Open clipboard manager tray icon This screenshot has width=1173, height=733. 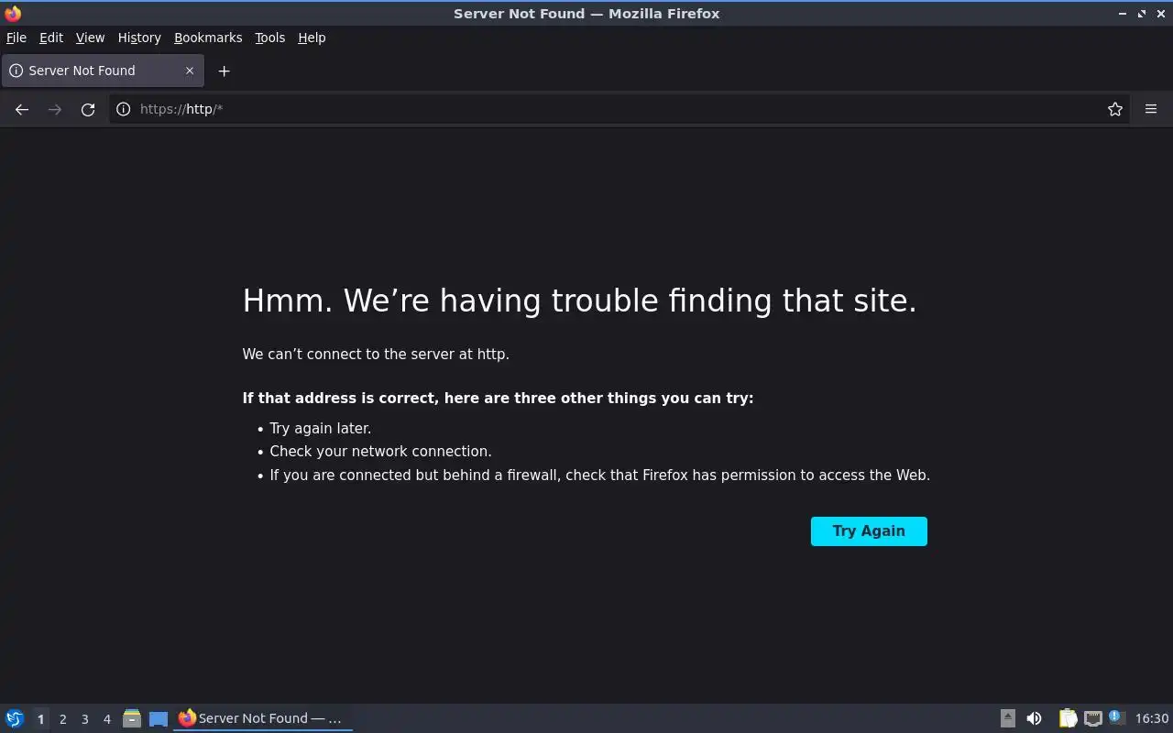[1068, 718]
